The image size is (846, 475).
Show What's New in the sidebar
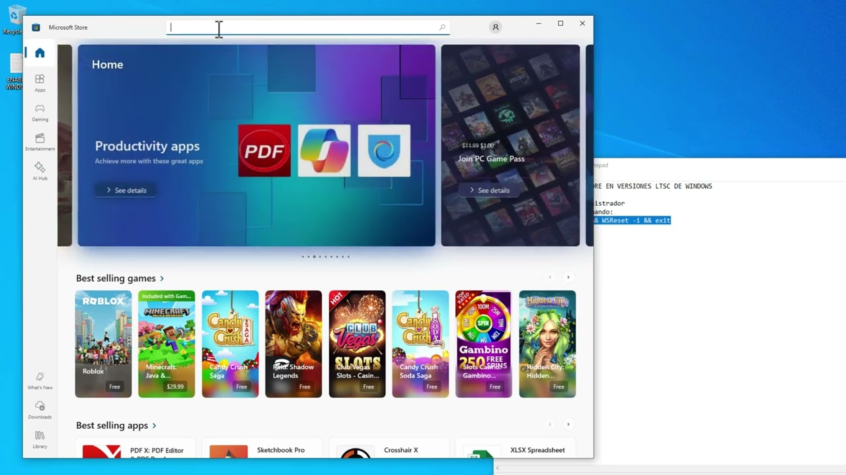pyautogui.click(x=40, y=381)
